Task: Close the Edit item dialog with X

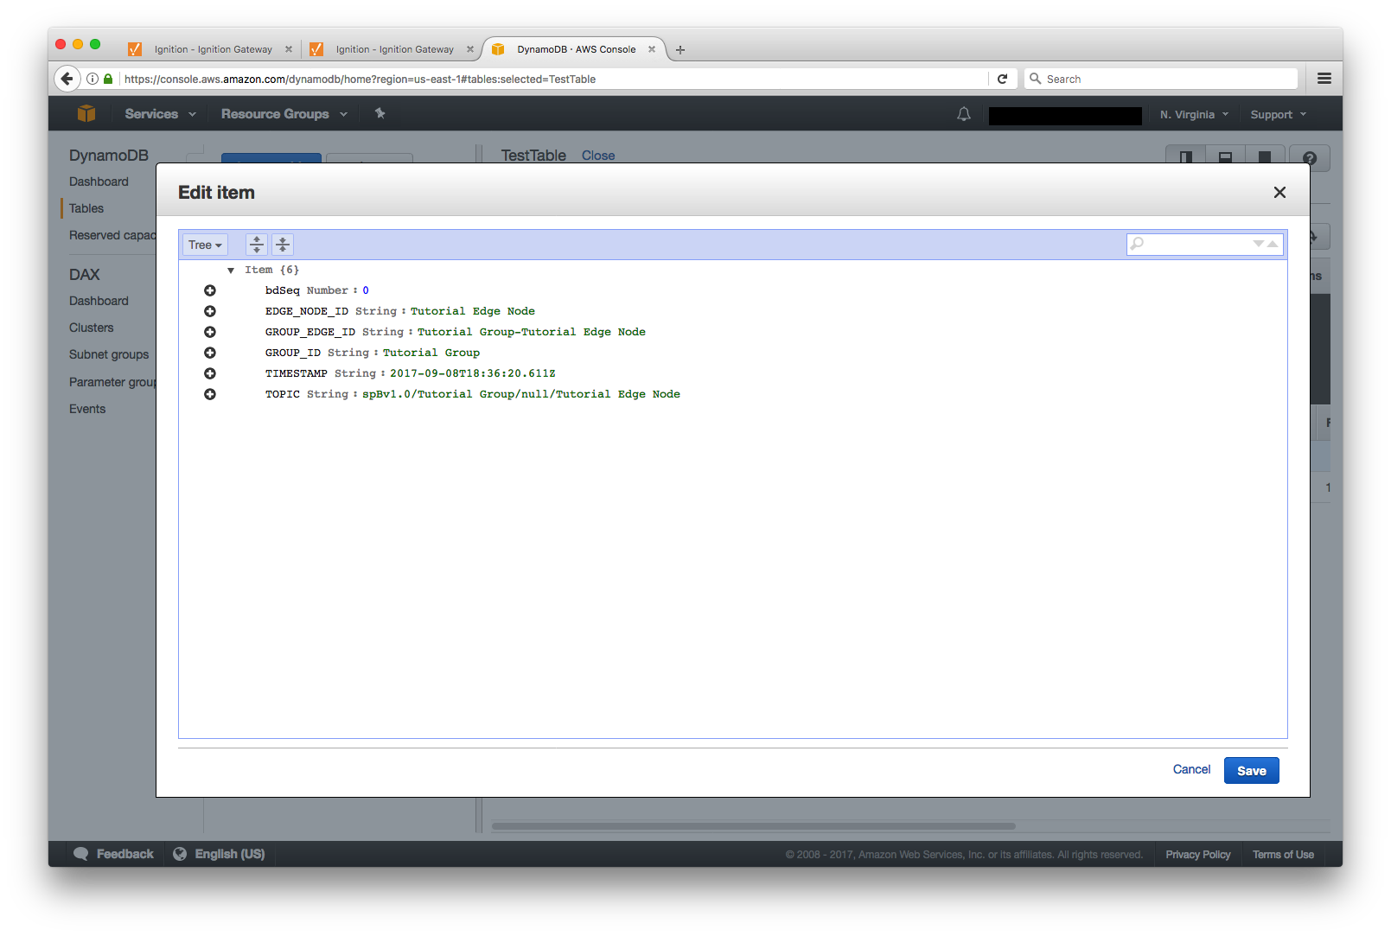Action: pos(1279,193)
